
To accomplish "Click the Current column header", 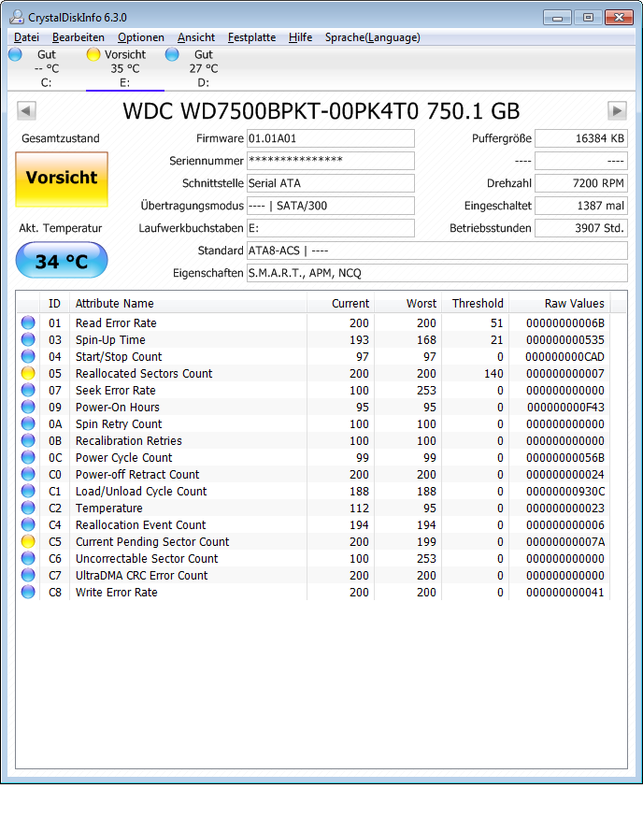I will point(340,304).
